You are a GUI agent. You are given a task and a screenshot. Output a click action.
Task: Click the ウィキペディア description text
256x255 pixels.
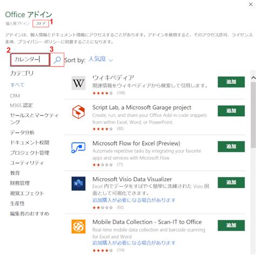[x=150, y=86]
